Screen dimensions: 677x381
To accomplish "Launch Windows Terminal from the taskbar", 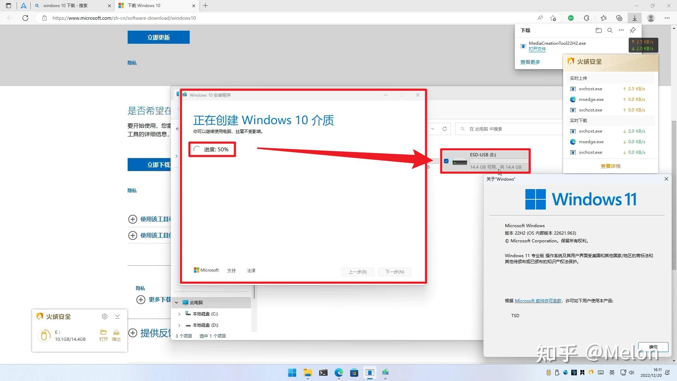I will pyautogui.click(x=323, y=373).
